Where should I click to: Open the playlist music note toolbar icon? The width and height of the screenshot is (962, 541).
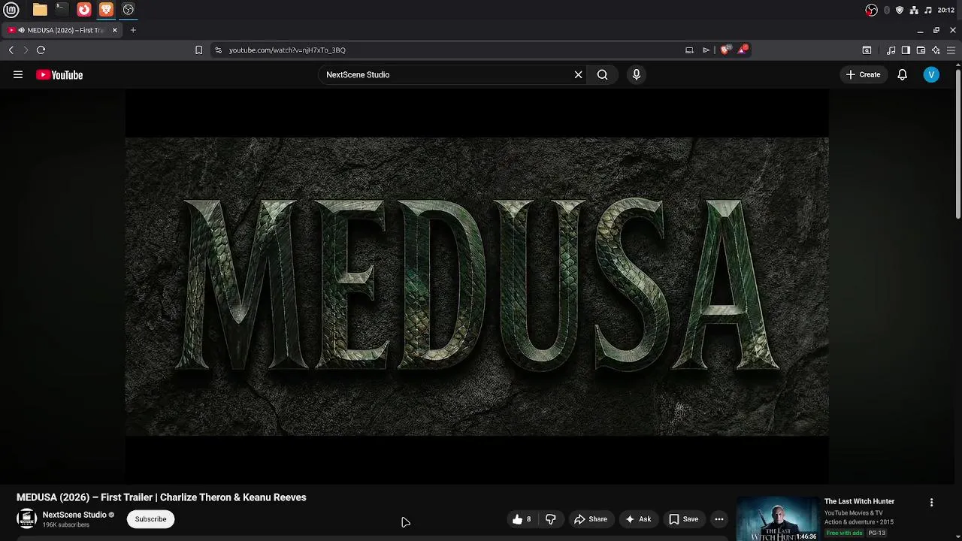891,50
